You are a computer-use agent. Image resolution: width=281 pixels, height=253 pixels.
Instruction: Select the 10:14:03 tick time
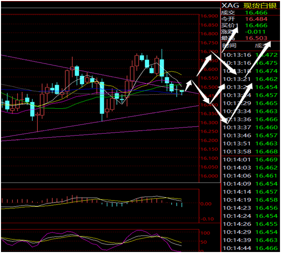coord(237,168)
